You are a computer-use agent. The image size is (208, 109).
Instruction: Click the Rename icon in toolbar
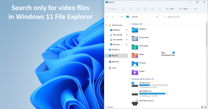[145, 9]
